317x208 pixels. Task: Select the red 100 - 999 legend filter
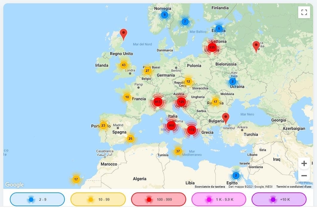coord(158,200)
